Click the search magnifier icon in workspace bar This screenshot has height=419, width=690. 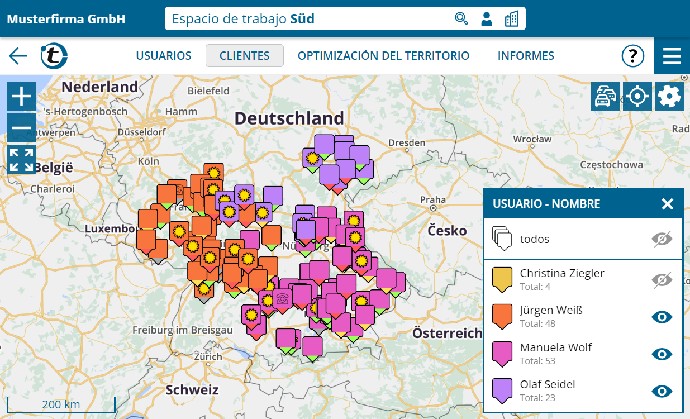(x=461, y=19)
